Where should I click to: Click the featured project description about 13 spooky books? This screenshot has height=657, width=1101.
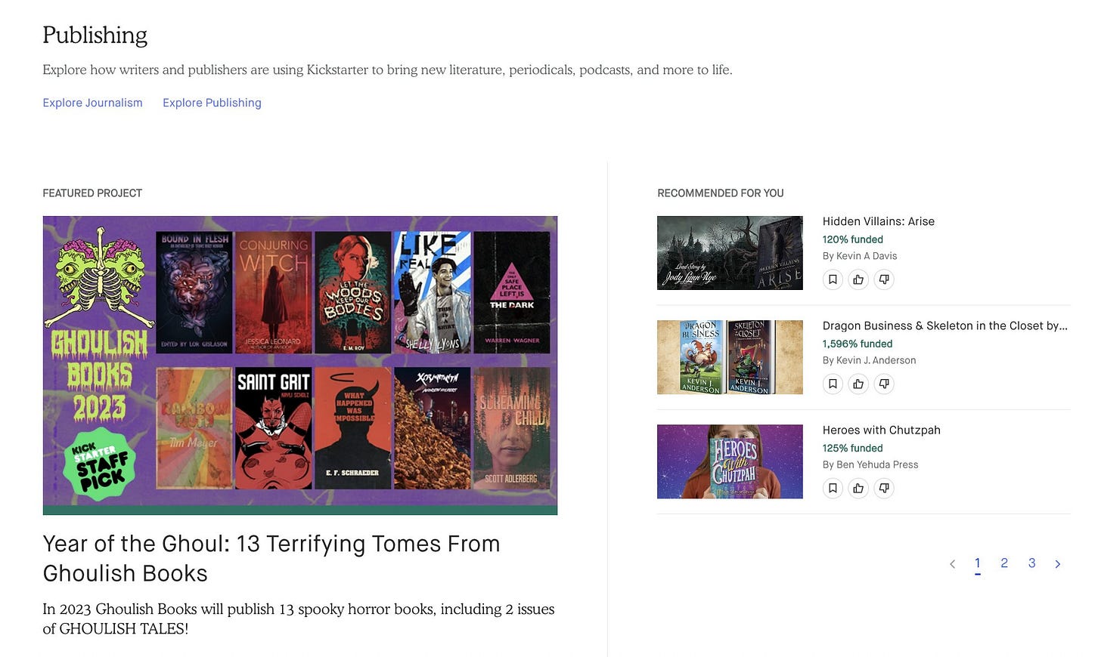(x=299, y=618)
